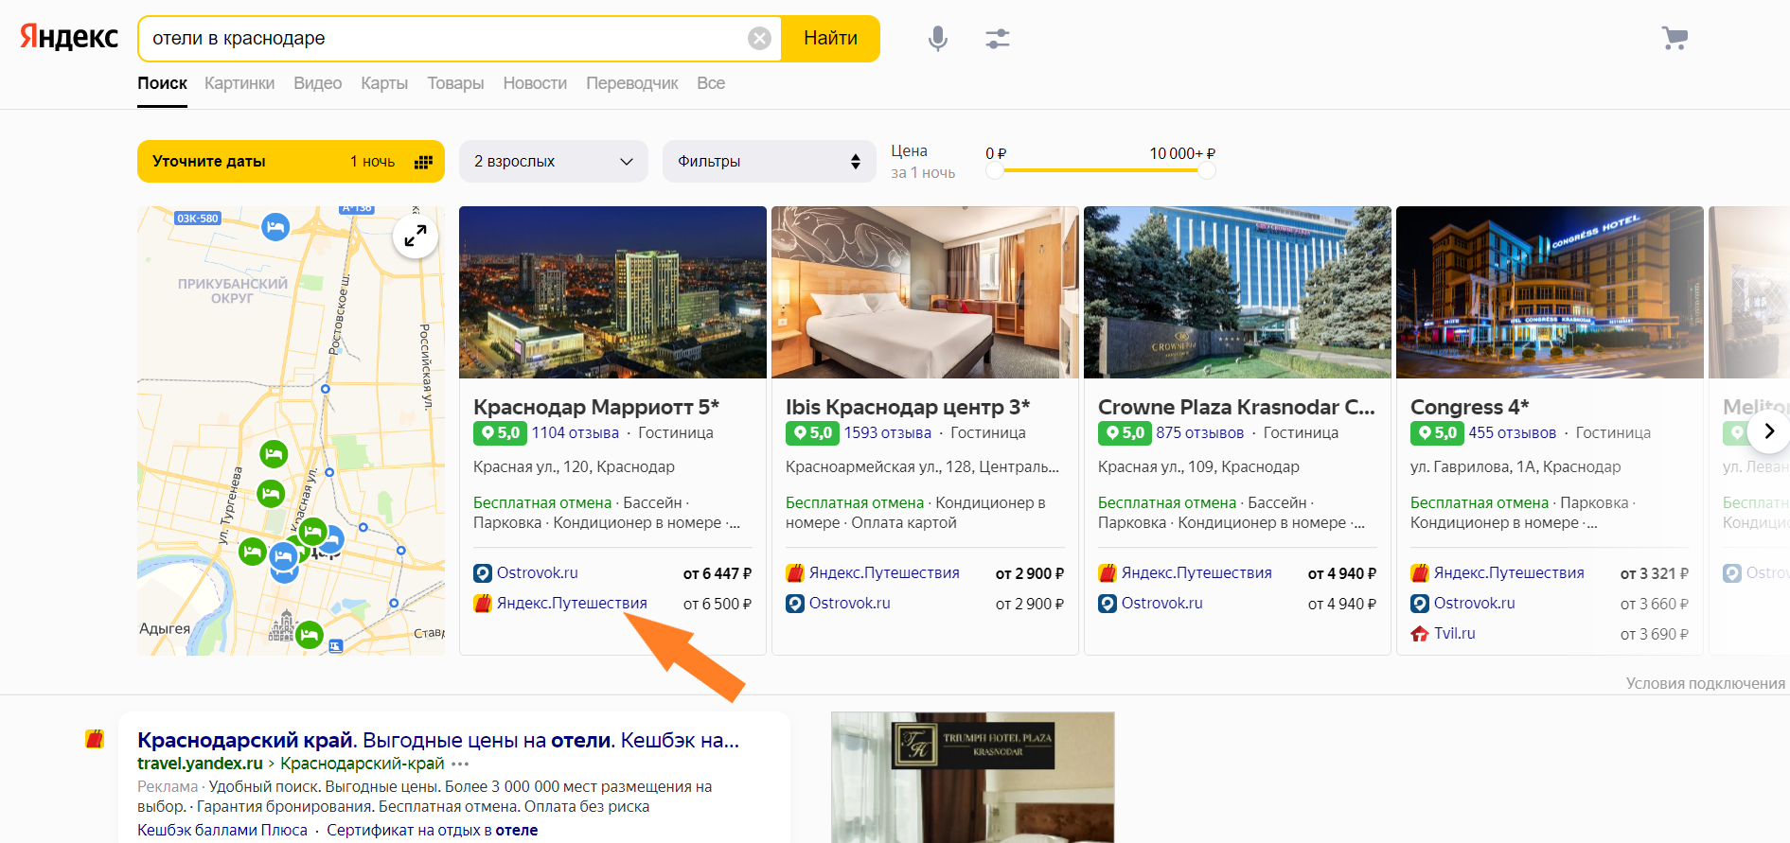Click Ostrovok.ru icon in Ibis card
This screenshot has height=843, width=1790.
tap(795, 604)
